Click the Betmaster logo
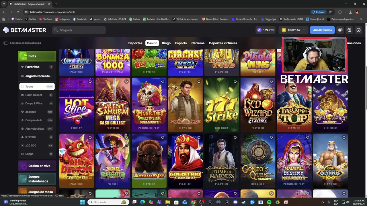The height and width of the screenshot is (206, 367). [25, 30]
